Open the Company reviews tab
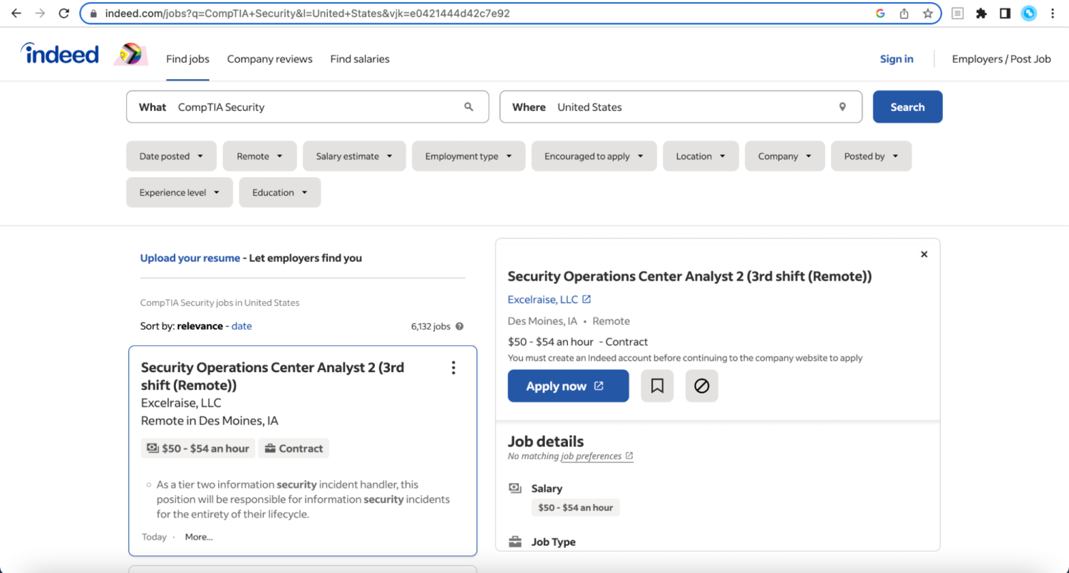Image resolution: width=1069 pixels, height=573 pixels. pos(269,59)
